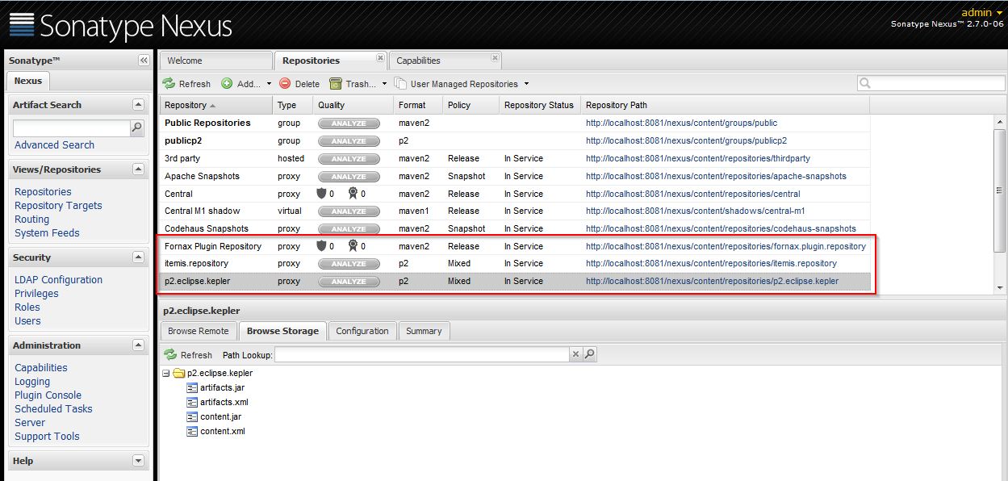Click the shield icon in the Central row
The height and width of the screenshot is (481, 1008).
(321, 194)
